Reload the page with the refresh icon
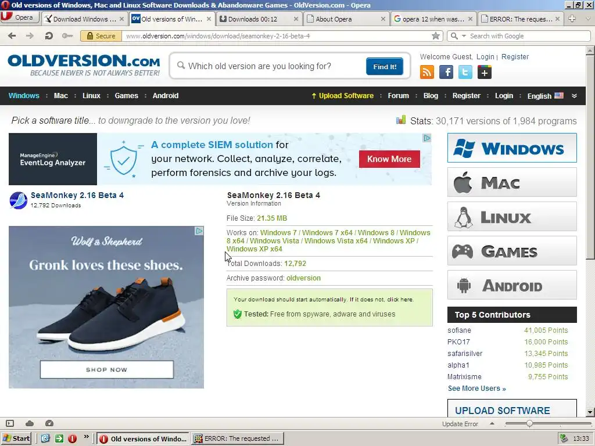Viewport: 595px width, 446px height. pyautogui.click(x=49, y=36)
